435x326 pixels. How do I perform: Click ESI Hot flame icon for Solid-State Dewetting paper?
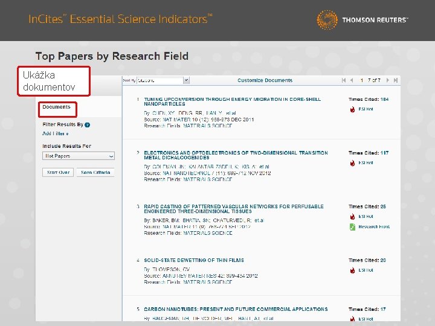pos(352,270)
